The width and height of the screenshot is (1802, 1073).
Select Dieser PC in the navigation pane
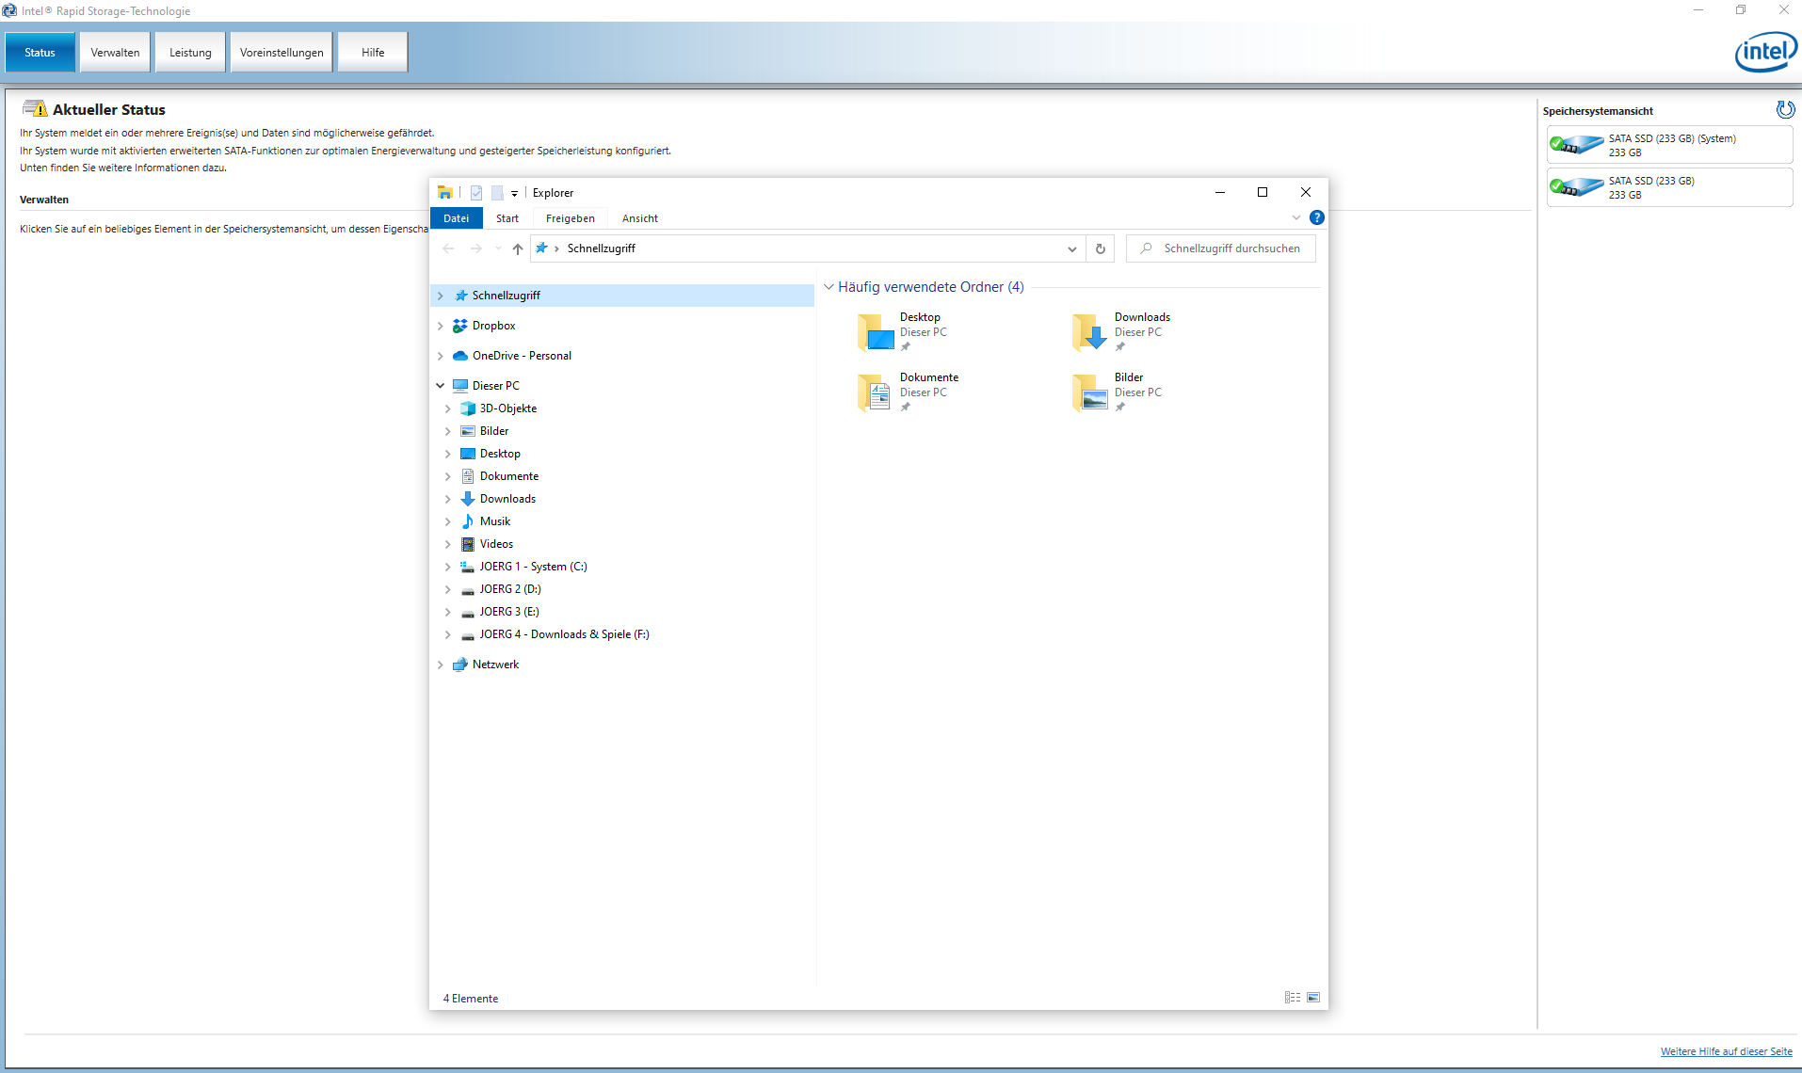(x=495, y=386)
